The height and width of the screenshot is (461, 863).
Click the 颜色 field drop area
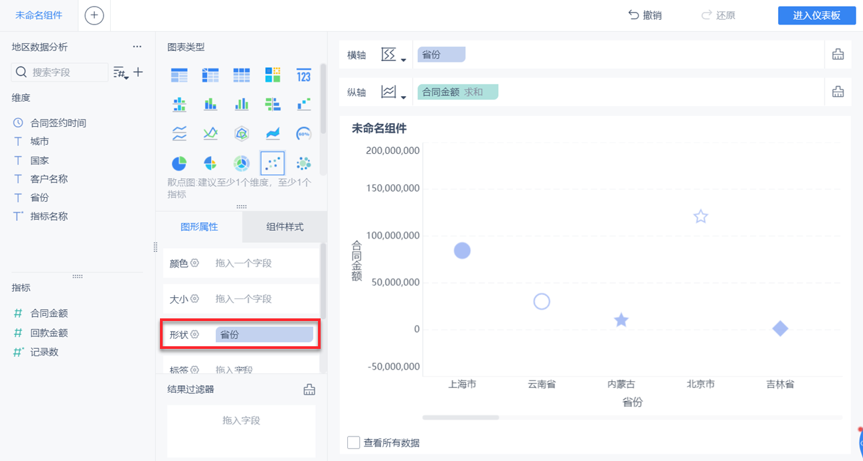pyautogui.click(x=266, y=263)
